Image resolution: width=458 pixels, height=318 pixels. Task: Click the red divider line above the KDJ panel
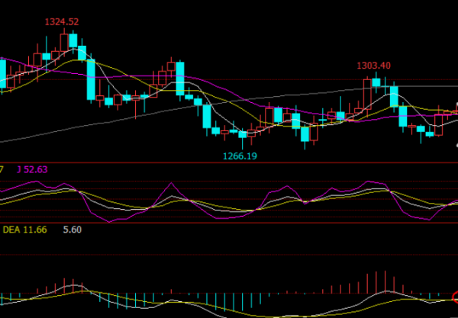[x=229, y=162]
